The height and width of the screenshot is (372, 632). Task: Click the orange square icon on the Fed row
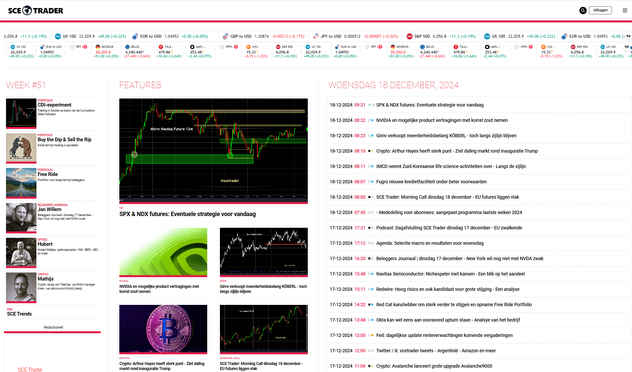click(372, 335)
